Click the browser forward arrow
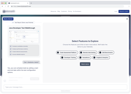 pyautogui.click(x=5, y=6)
